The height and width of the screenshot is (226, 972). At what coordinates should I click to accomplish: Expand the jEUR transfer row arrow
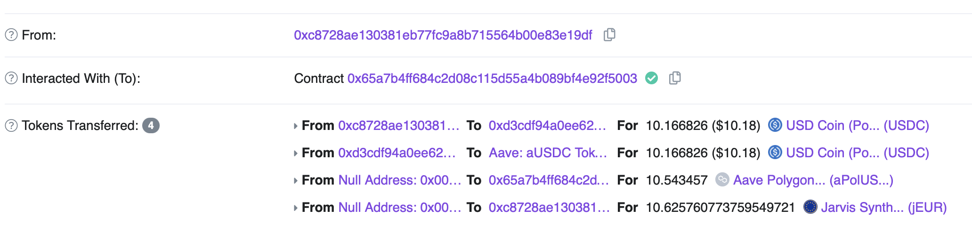(x=295, y=208)
